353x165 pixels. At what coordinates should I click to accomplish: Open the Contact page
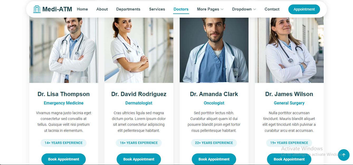pyautogui.click(x=272, y=9)
